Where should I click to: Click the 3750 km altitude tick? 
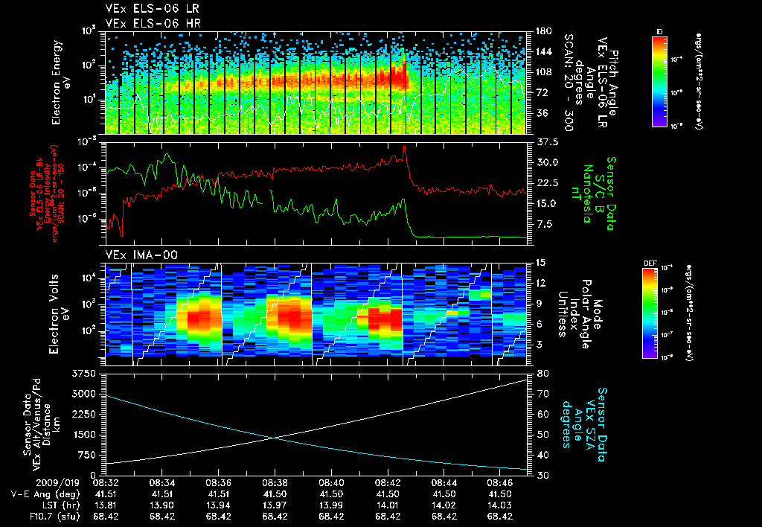[83, 374]
